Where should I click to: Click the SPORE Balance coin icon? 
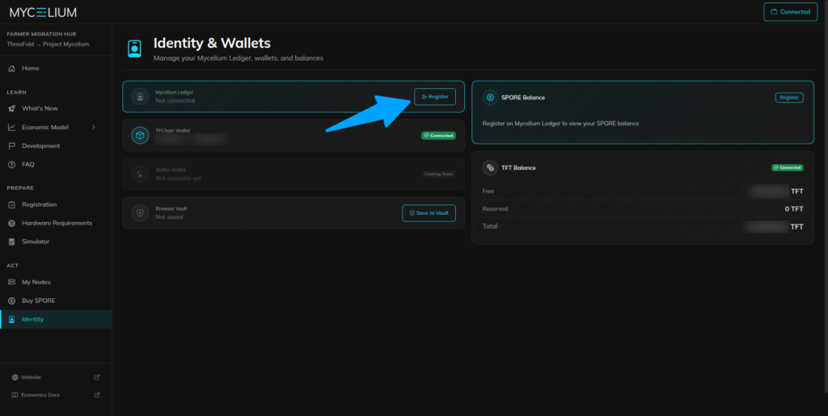(489, 97)
